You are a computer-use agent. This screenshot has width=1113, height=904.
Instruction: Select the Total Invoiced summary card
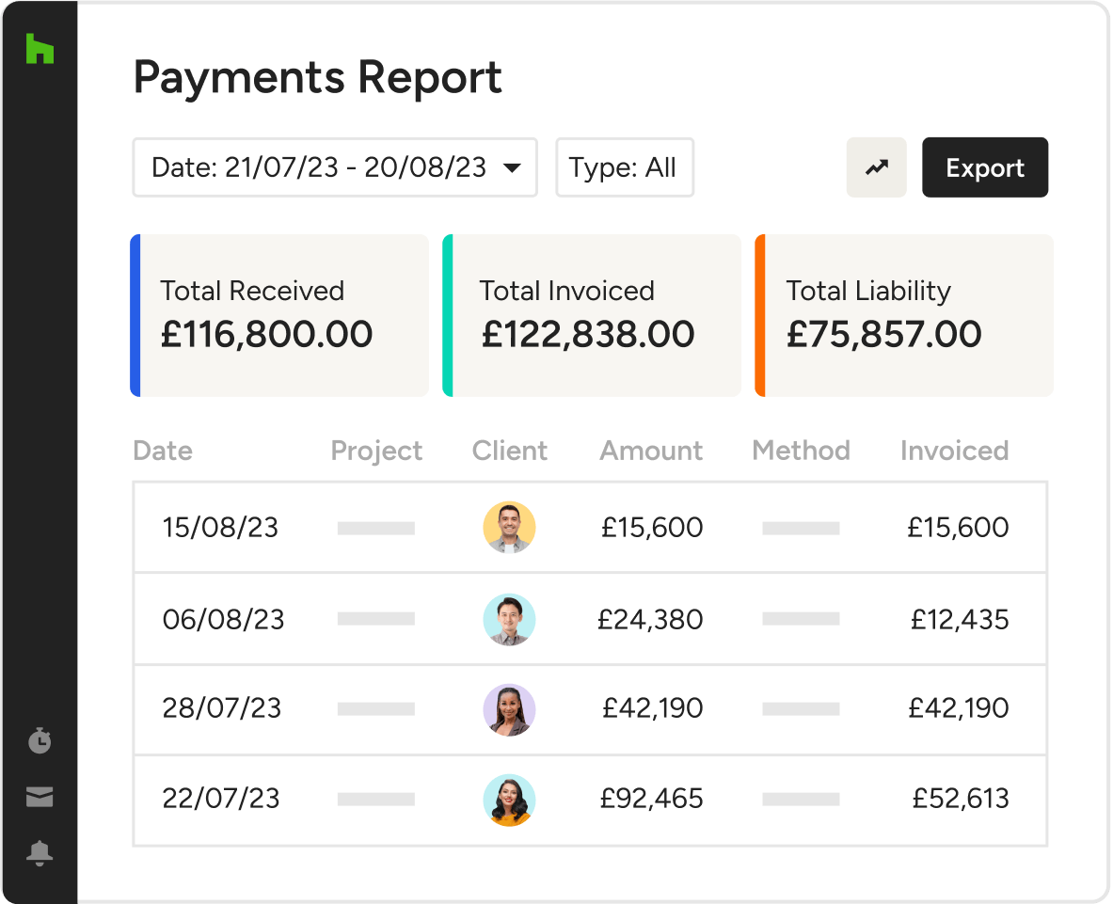(x=592, y=315)
